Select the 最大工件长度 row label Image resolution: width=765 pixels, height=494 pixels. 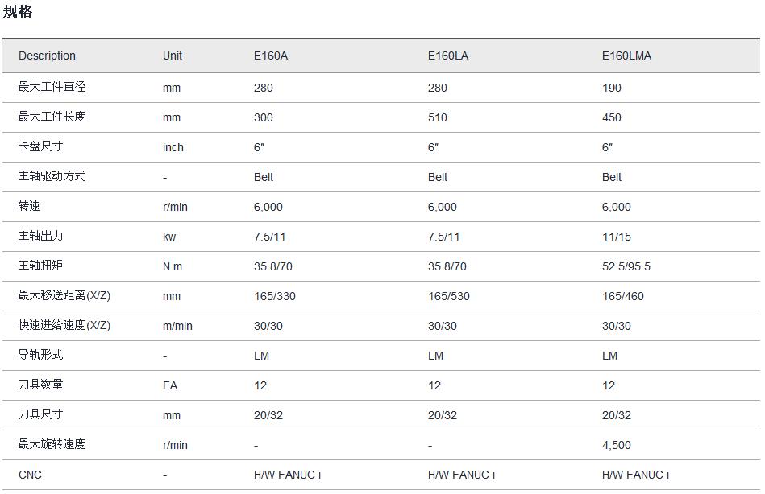[x=52, y=117]
